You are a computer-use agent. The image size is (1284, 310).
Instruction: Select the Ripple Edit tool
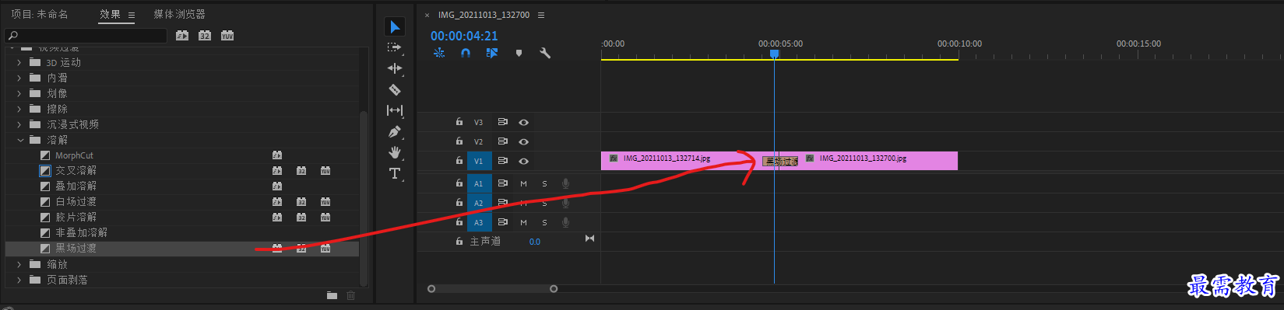395,68
